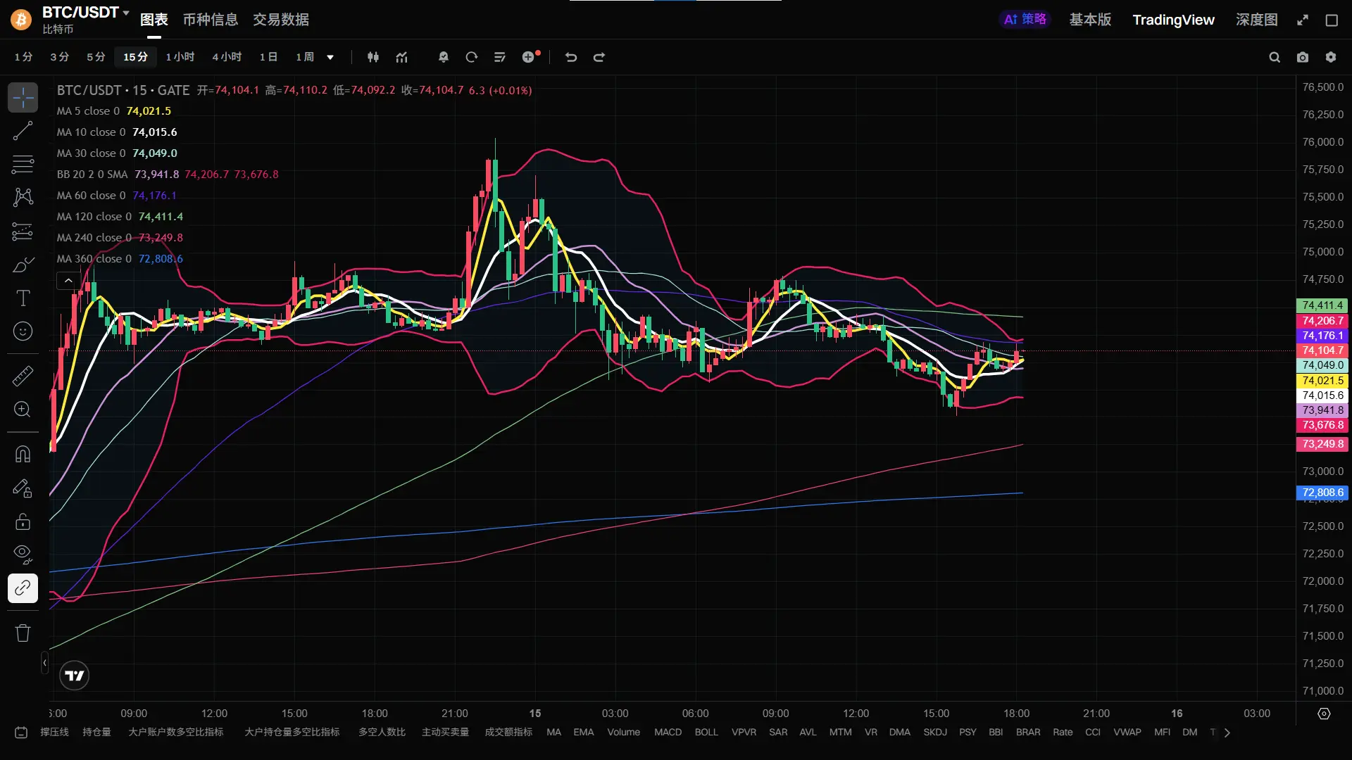Select the 1小时 timeframe
Image resolution: width=1352 pixels, height=760 pixels.
click(x=180, y=57)
